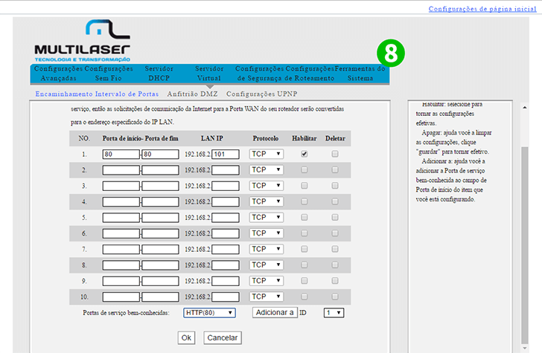
Task: Enable Habilitar checkbox for rule 3
Action: 305,186
